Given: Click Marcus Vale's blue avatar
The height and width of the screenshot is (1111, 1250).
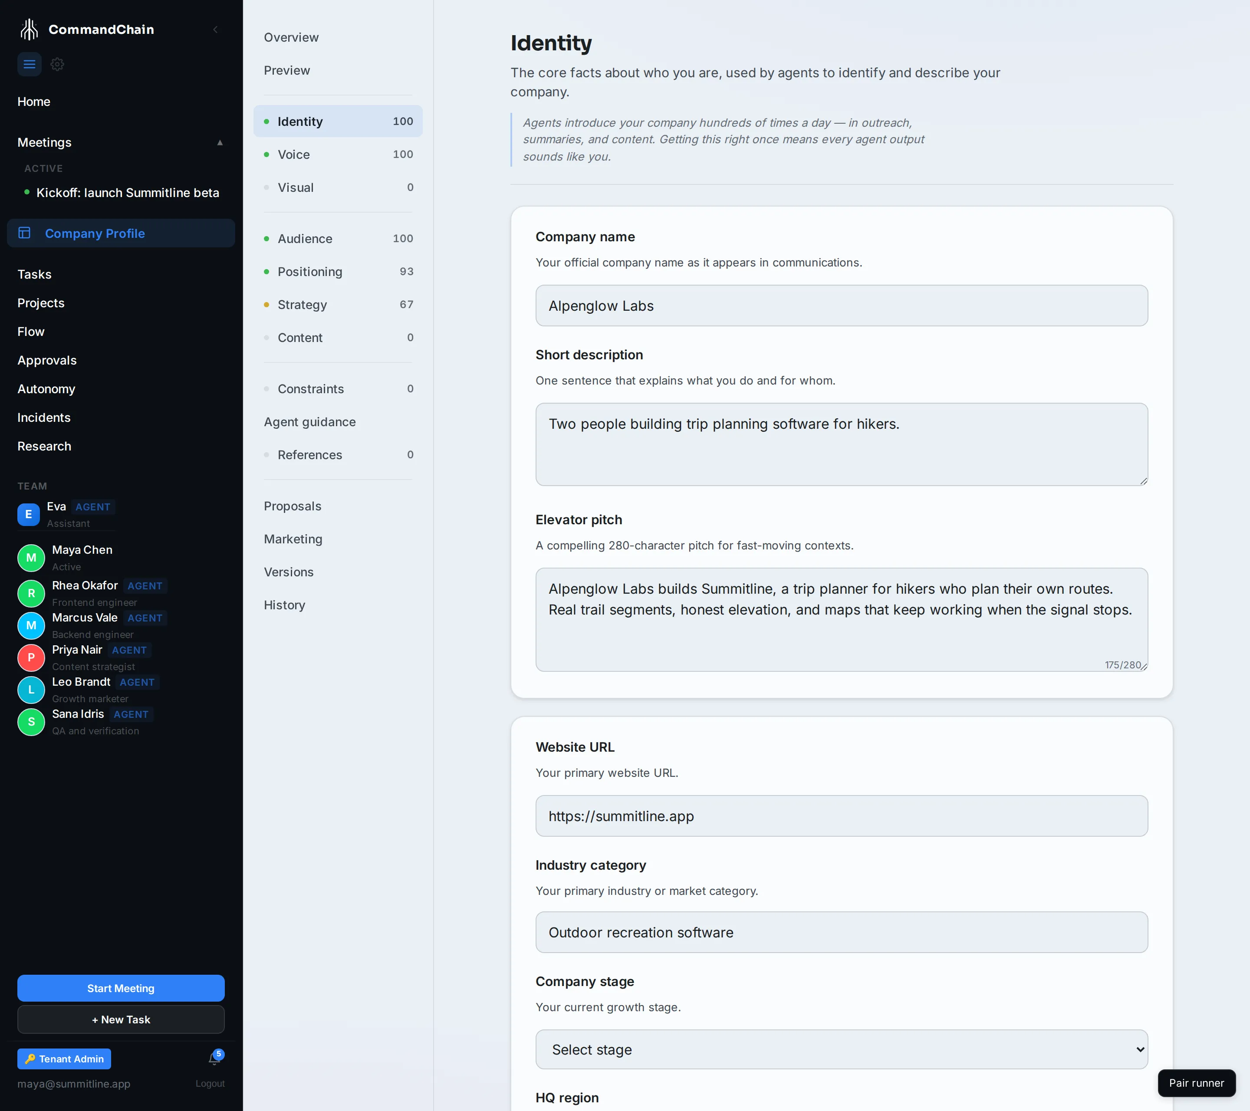Looking at the screenshot, I should [31, 625].
